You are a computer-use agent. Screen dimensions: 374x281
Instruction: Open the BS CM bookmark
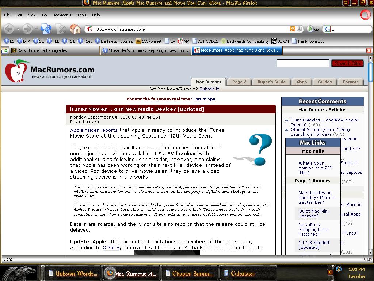coord(280,41)
